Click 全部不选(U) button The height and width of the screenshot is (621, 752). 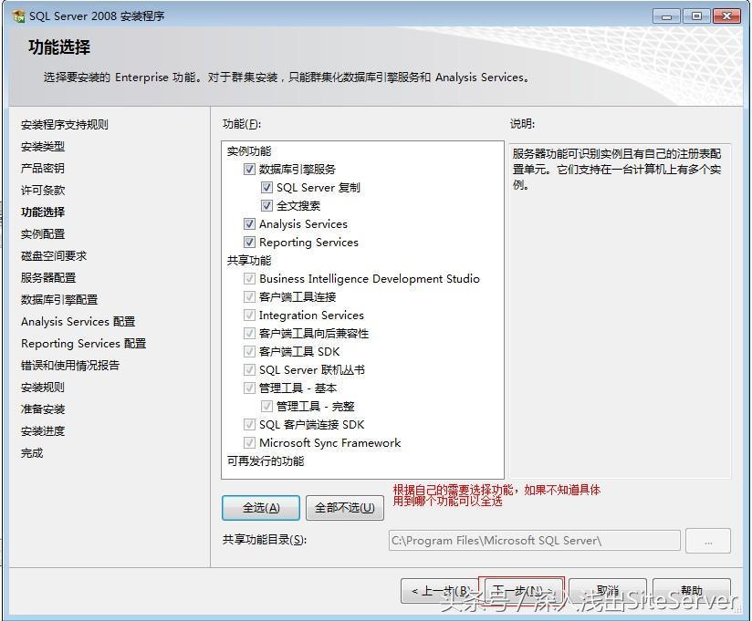(x=345, y=508)
